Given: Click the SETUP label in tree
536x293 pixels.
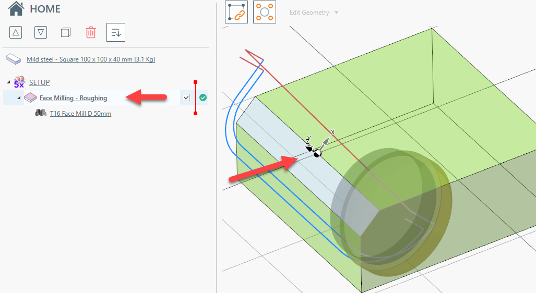Looking at the screenshot, I should (39, 83).
